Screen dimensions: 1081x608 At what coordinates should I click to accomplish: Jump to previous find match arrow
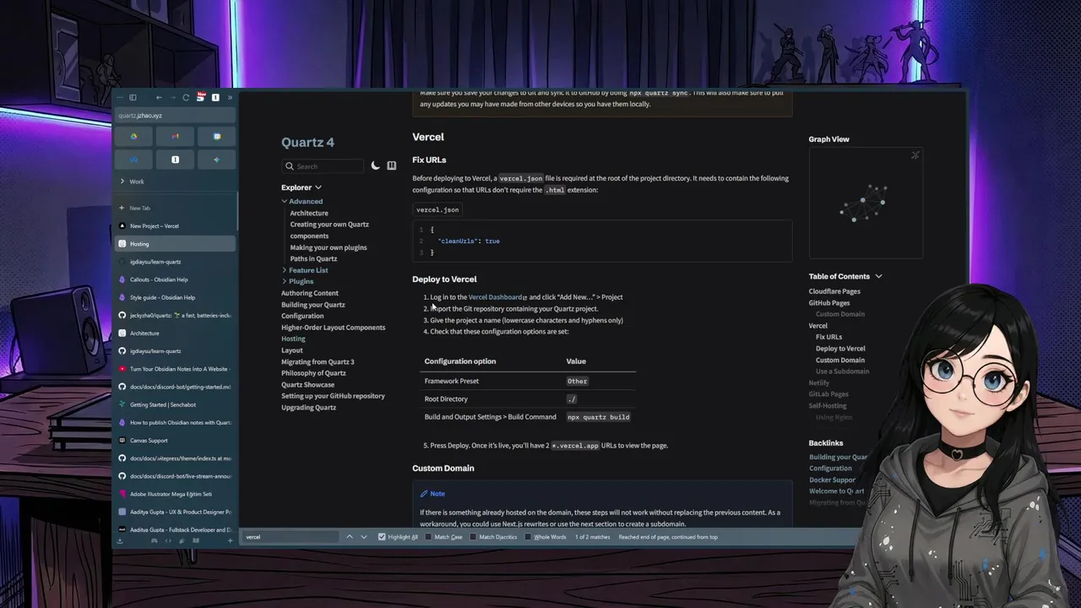[x=350, y=537]
